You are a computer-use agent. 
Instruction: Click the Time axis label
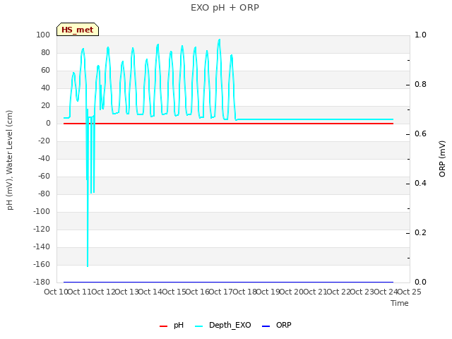point(400,303)
